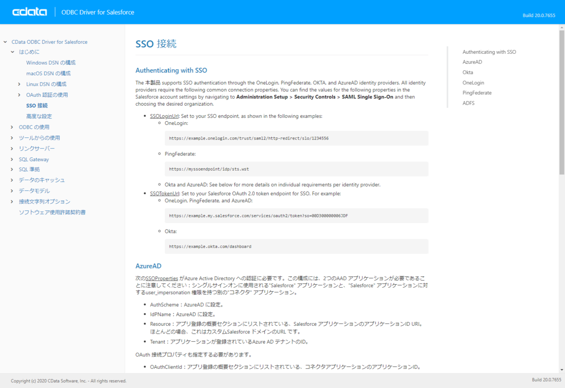The image size is (565, 388).
Task: Click the AzureAD section heading
Action: [x=148, y=266]
